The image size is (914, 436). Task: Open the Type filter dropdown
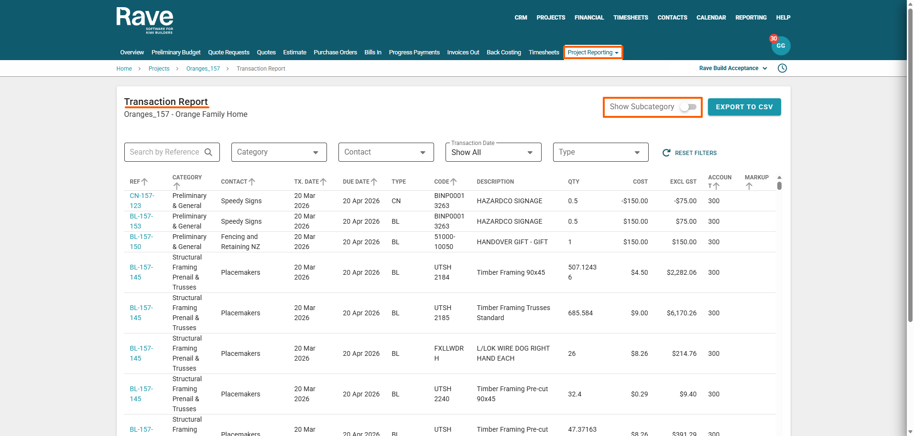tap(600, 152)
